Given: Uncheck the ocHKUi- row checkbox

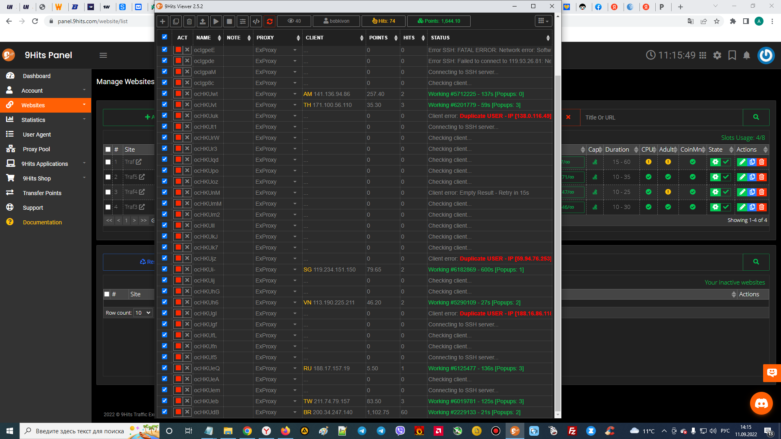Looking at the screenshot, I should [164, 269].
